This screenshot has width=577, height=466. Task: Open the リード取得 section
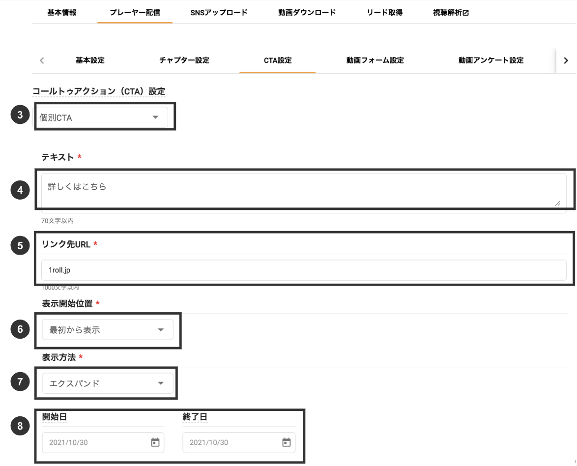(385, 13)
